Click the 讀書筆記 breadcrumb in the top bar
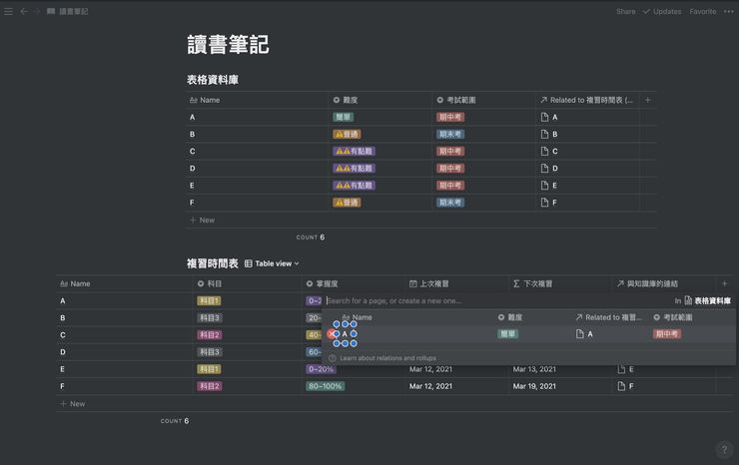 click(67, 11)
